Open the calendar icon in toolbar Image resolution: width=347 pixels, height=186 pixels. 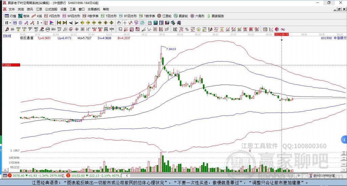click(149, 23)
